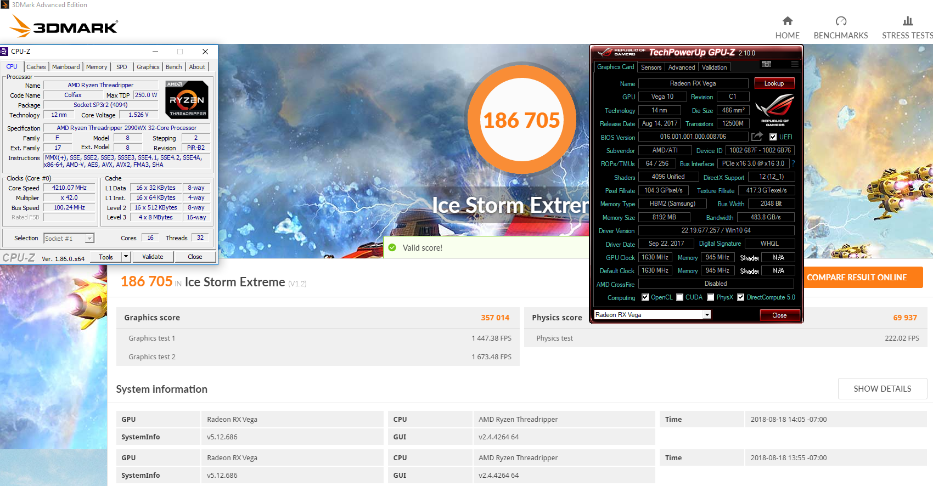933x486 pixels.
Task: Open the Validation tab in GPU-Z
Action: click(x=714, y=67)
